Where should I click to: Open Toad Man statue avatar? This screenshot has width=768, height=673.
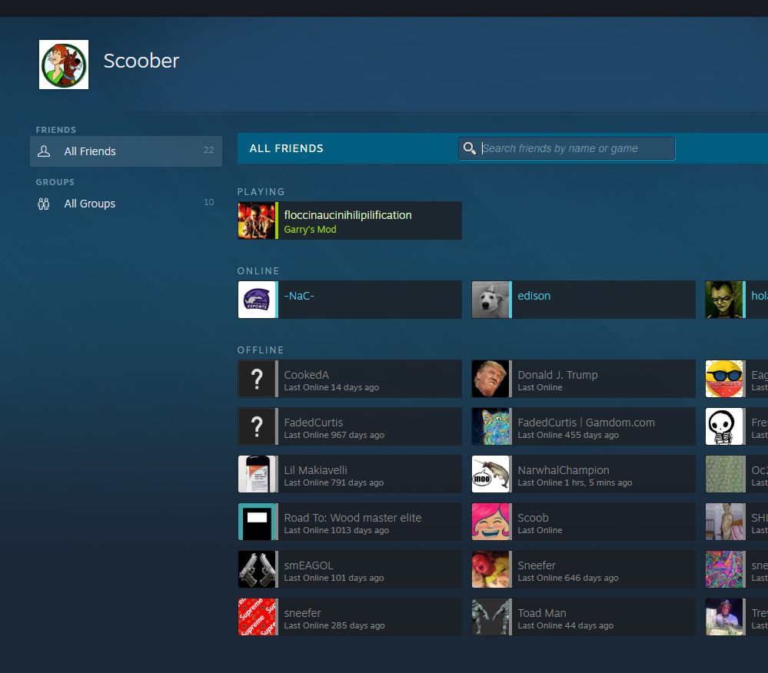click(490, 617)
